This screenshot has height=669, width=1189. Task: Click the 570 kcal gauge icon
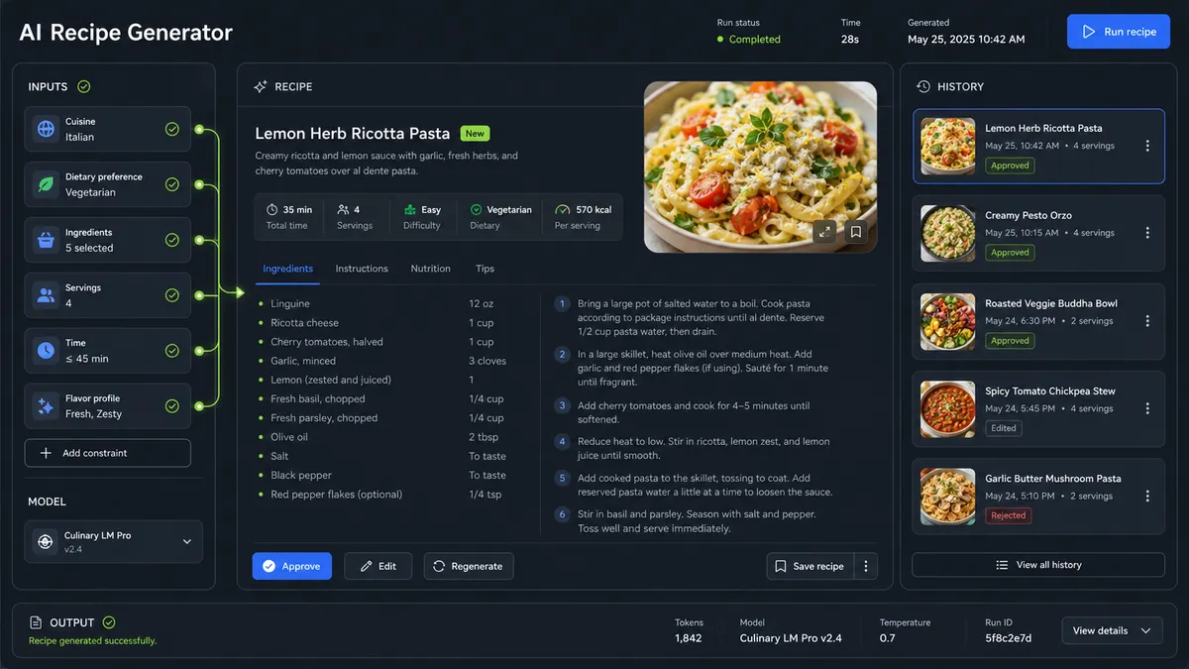[563, 210]
